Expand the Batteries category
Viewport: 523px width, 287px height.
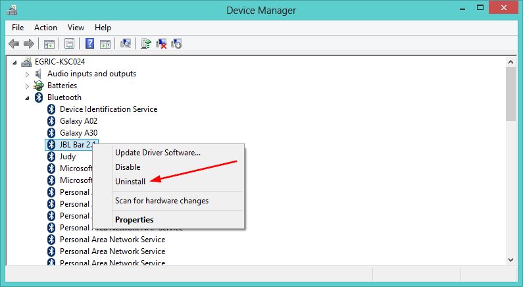28,86
